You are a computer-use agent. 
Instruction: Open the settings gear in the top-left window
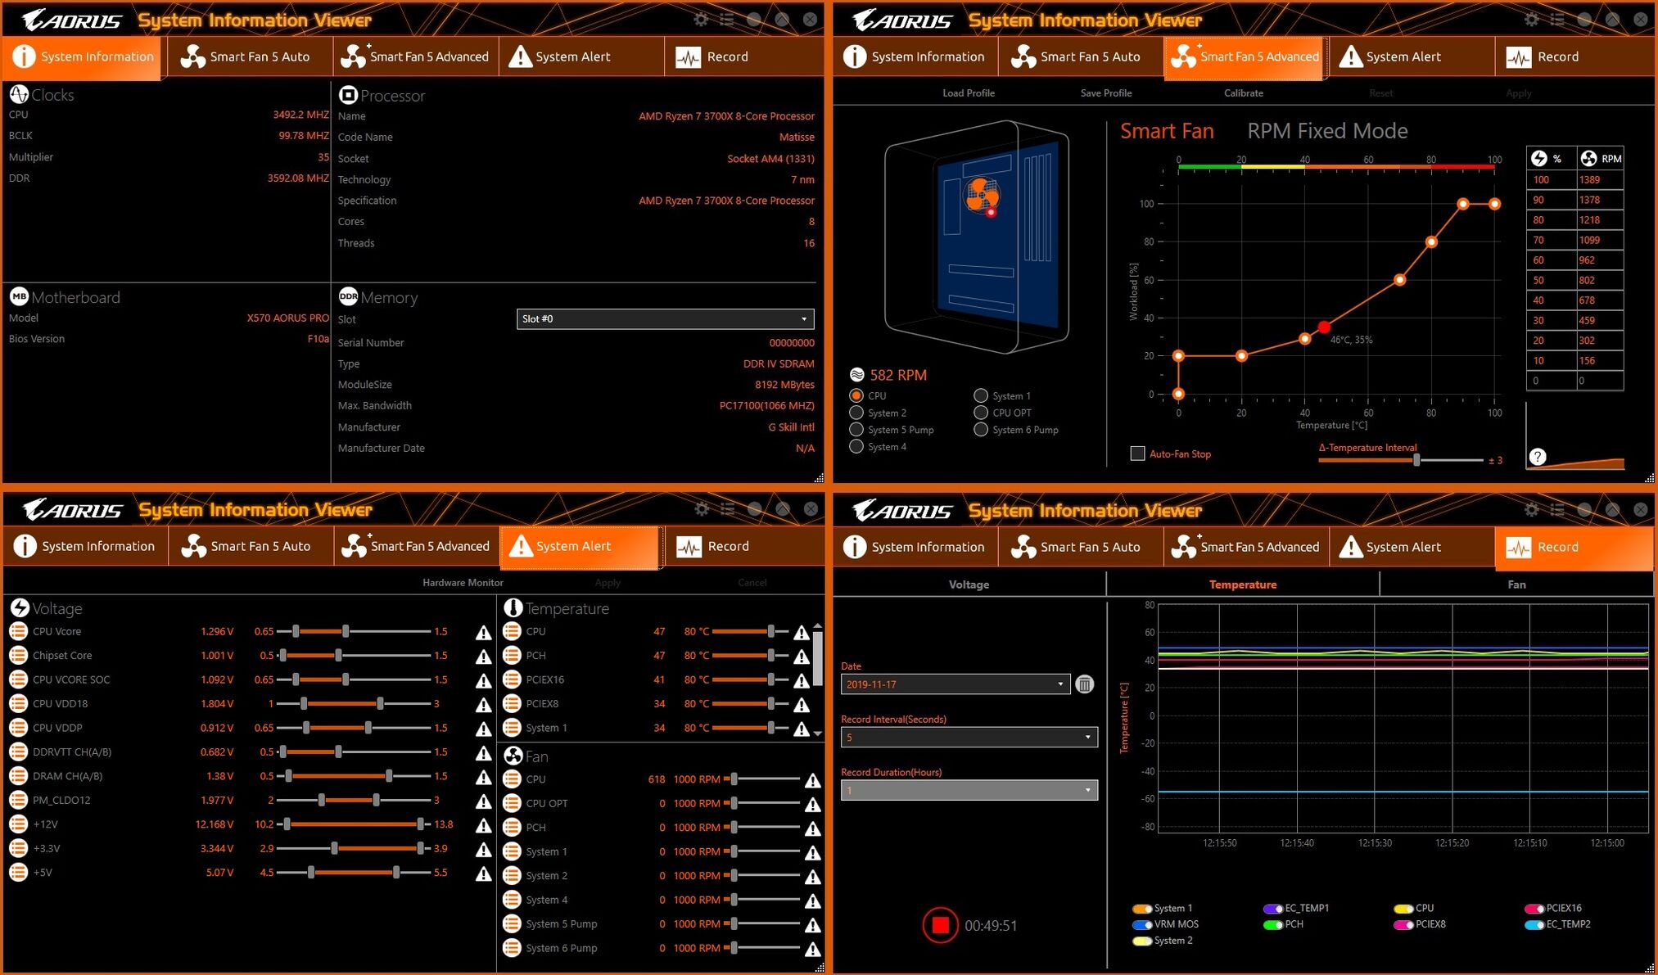pyautogui.click(x=701, y=19)
